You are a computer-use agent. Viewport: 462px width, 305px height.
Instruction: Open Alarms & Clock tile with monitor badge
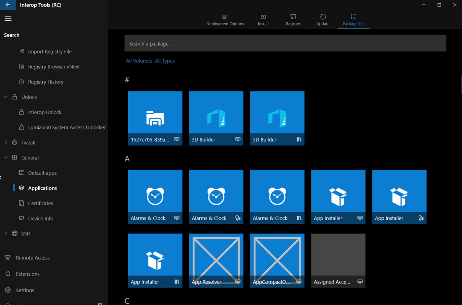coord(155,197)
